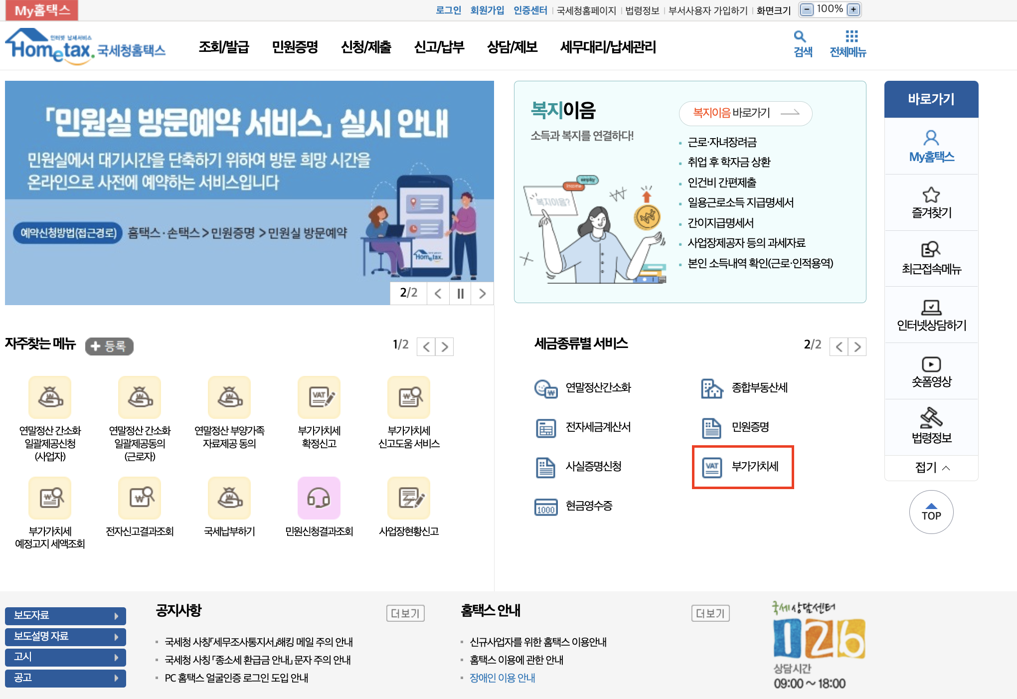Select My홈택스 person icon in sidebar
This screenshot has height=699, width=1017.
click(x=931, y=138)
